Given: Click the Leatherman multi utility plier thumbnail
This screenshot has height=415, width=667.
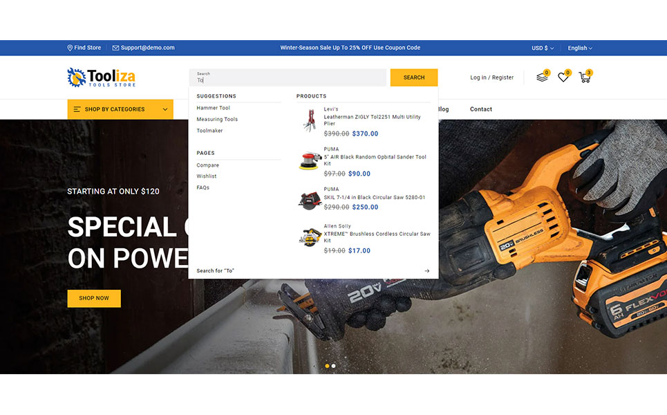Looking at the screenshot, I should 310,120.
